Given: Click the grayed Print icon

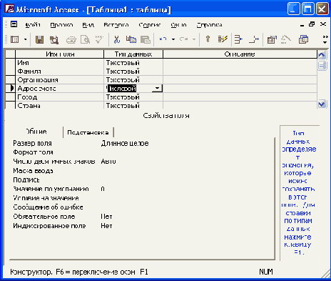Looking at the screenshot, I should click(x=71, y=39).
